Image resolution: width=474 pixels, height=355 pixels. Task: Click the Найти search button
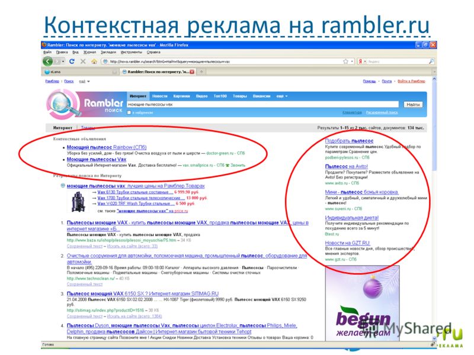point(413,105)
